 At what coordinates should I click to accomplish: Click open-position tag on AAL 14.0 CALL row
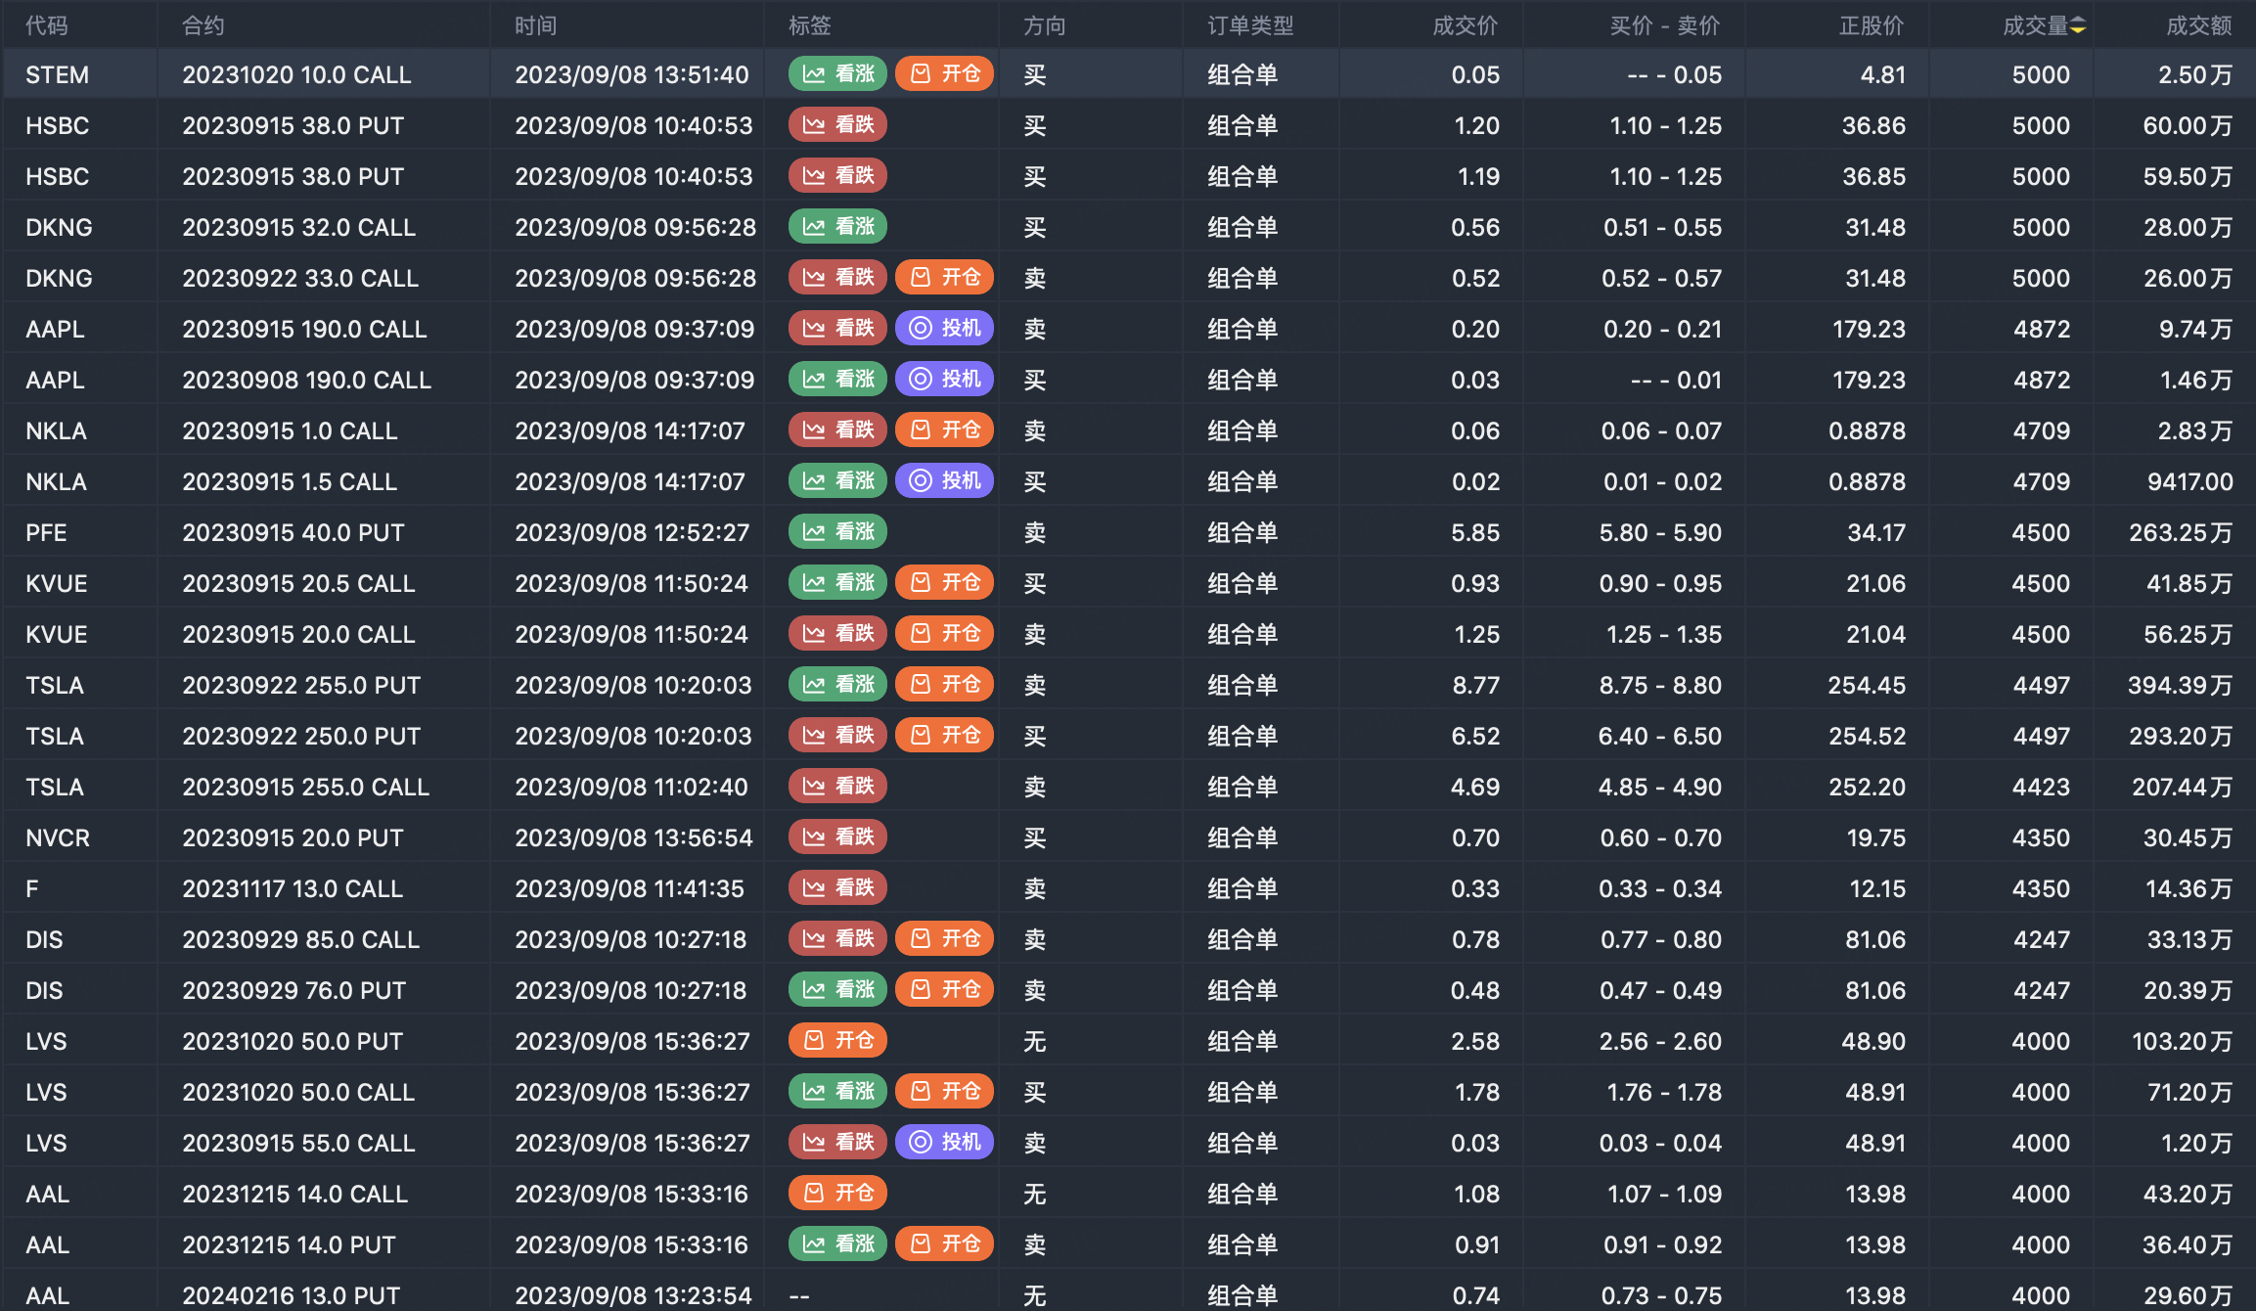click(x=837, y=1194)
